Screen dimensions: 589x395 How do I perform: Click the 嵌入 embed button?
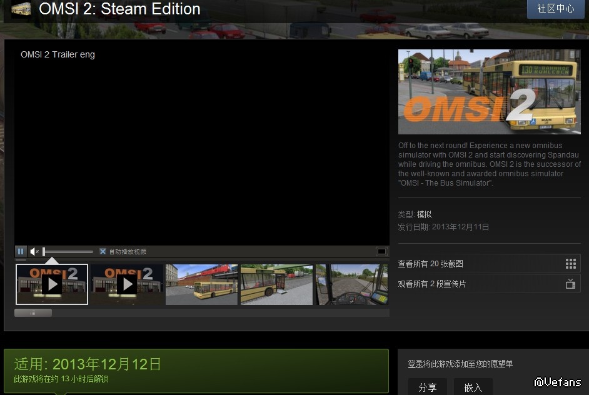pyautogui.click(x=473, y=387)
